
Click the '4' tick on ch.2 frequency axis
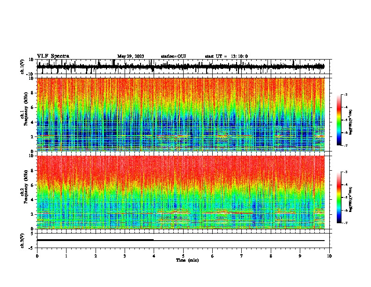[32, 200]
